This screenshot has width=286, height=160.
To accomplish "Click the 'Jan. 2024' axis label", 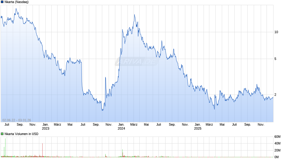I will (121, 127).
